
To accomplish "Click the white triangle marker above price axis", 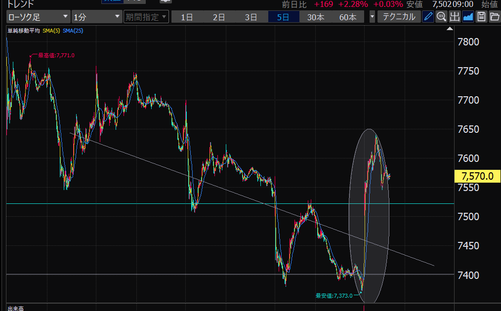I will coord(450,29).
